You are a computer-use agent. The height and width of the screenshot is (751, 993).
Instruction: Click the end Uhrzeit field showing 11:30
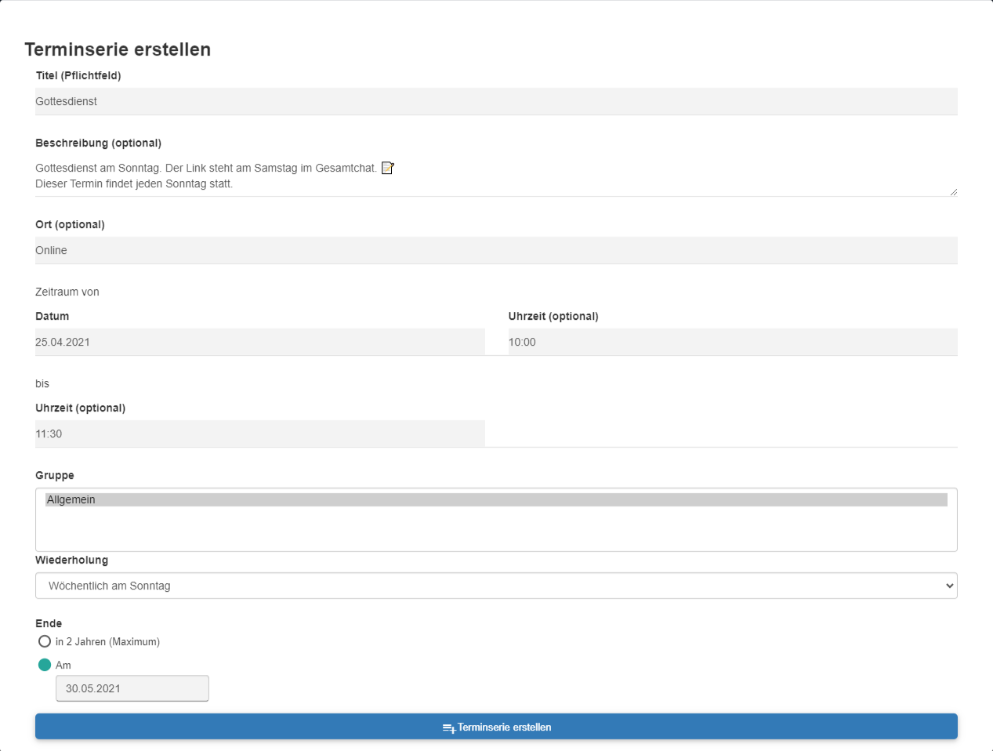pyautogui.click(x=259, y=434)
